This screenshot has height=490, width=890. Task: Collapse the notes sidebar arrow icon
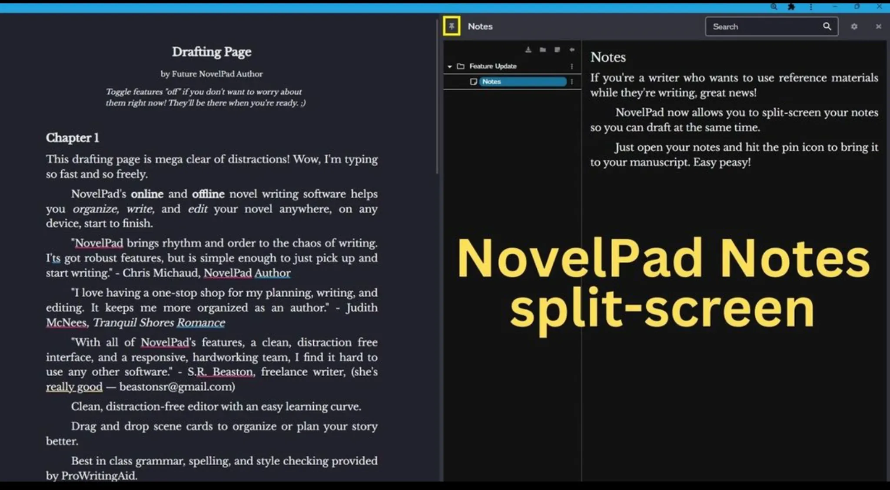[572, 50]
